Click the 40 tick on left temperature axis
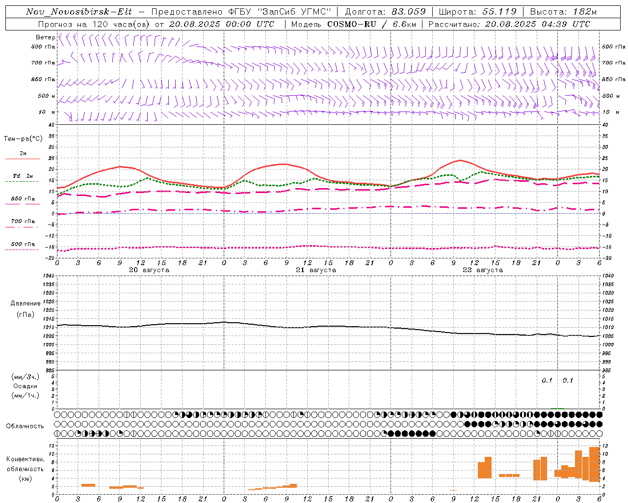This screenshot has height=503, width=628. (51, 125)
